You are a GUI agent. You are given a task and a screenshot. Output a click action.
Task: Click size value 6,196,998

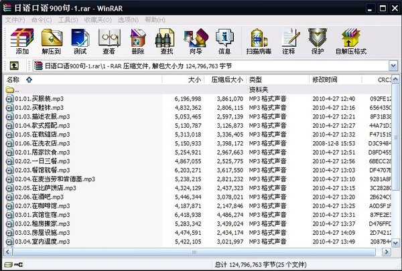(188, 99)
